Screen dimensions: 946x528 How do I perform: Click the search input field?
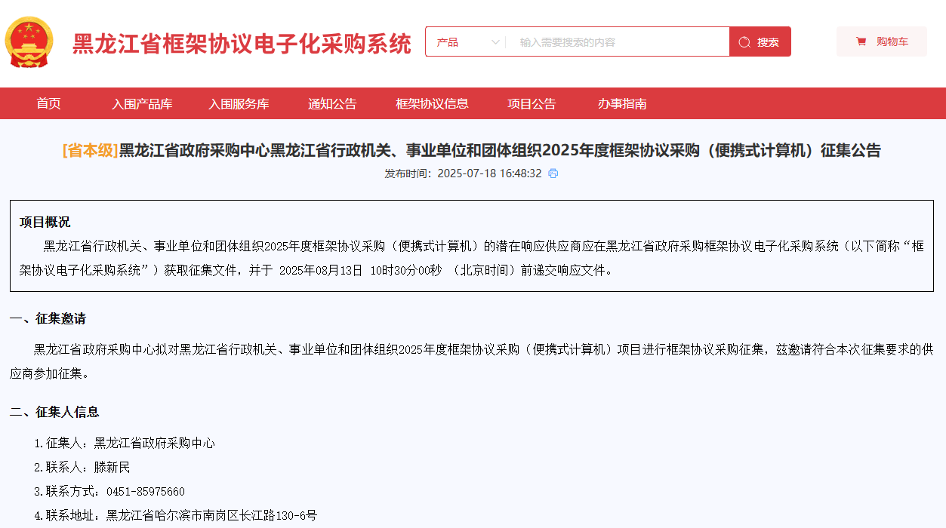click(618, 42)
